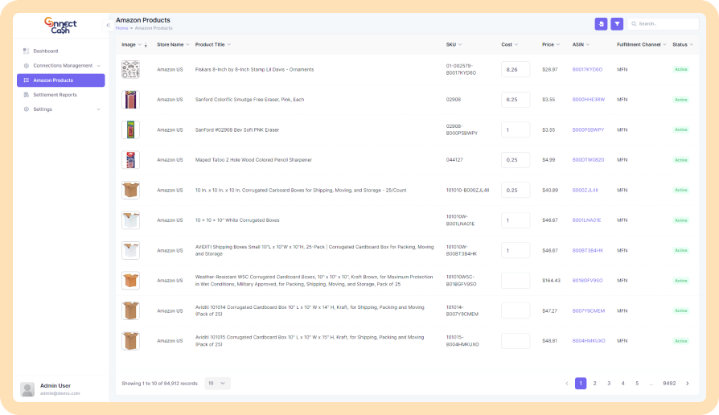Click the Settings gear icon in sidebar

pyautogui.click(x=27, y=109)
